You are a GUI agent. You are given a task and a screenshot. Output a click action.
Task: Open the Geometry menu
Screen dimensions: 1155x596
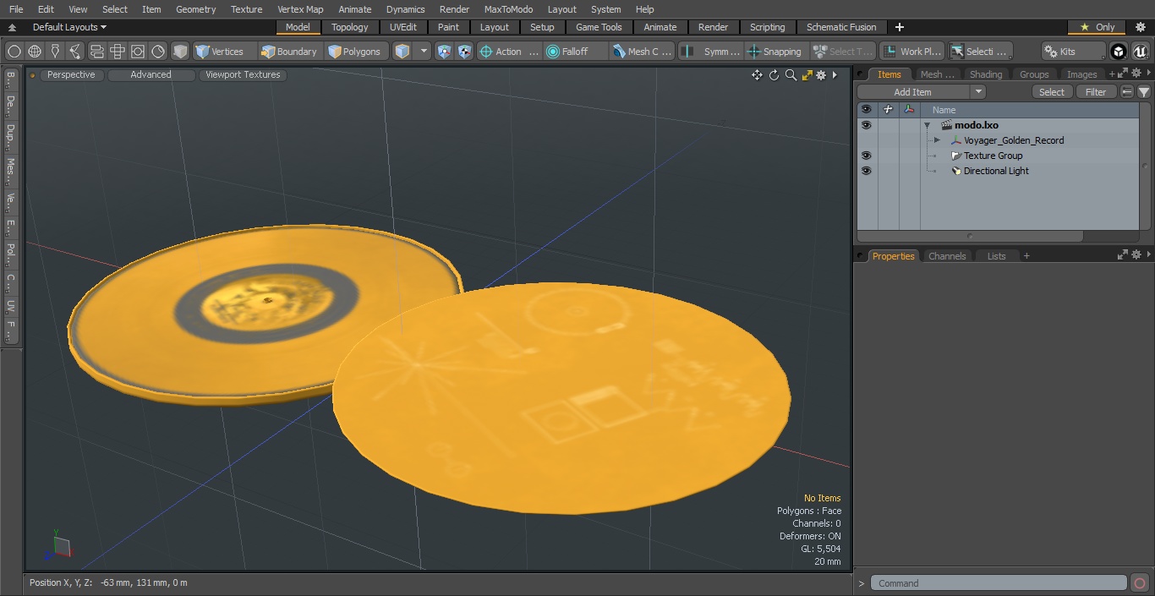click(x=196, y=9)
